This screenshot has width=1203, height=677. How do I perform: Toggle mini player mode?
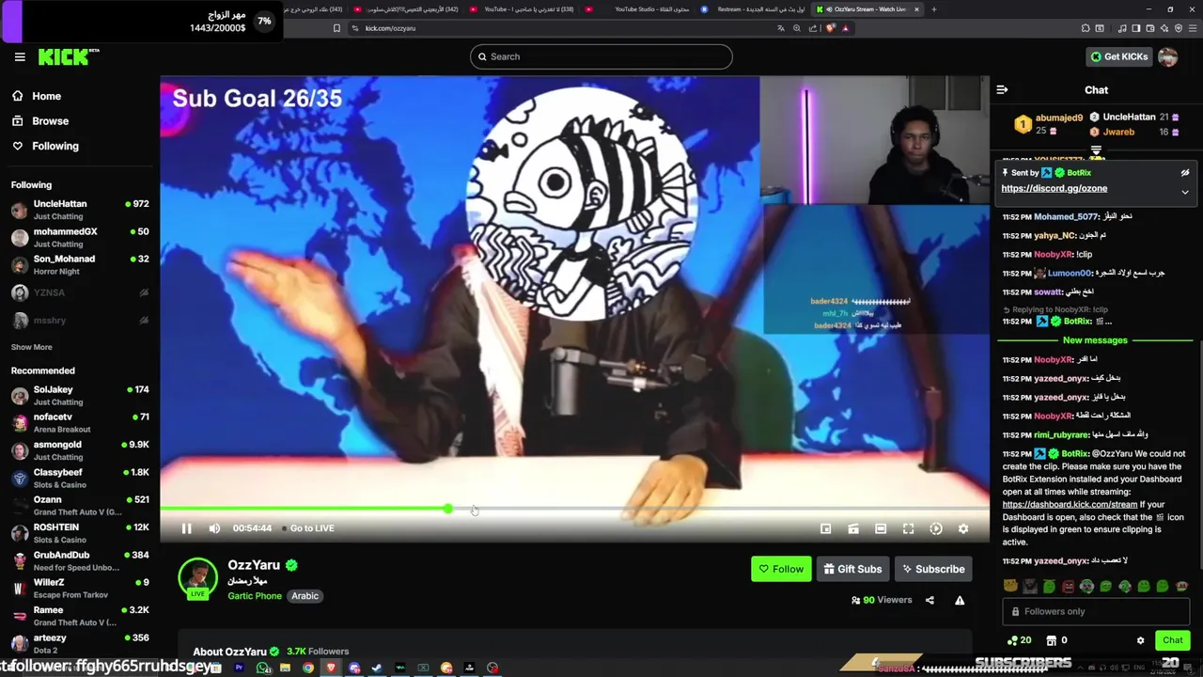pyautogui.click(x=825, y=529)
